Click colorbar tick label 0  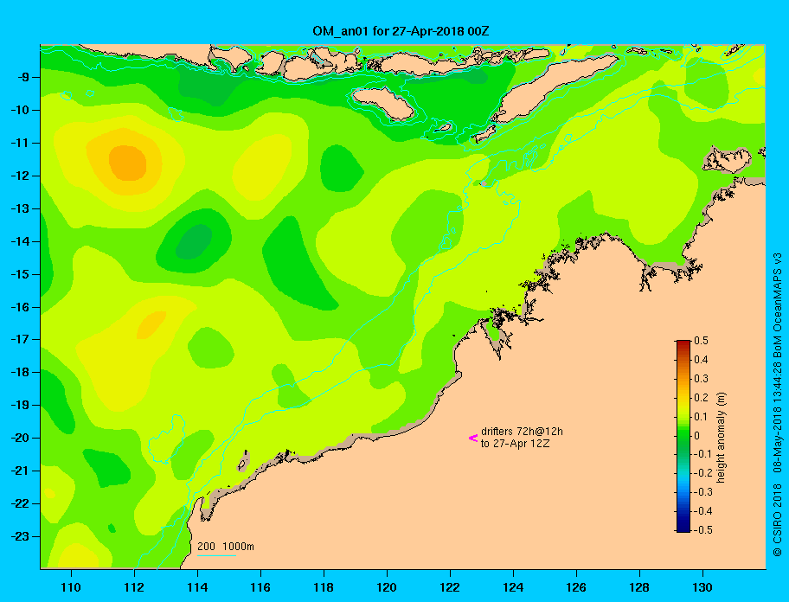697,436
